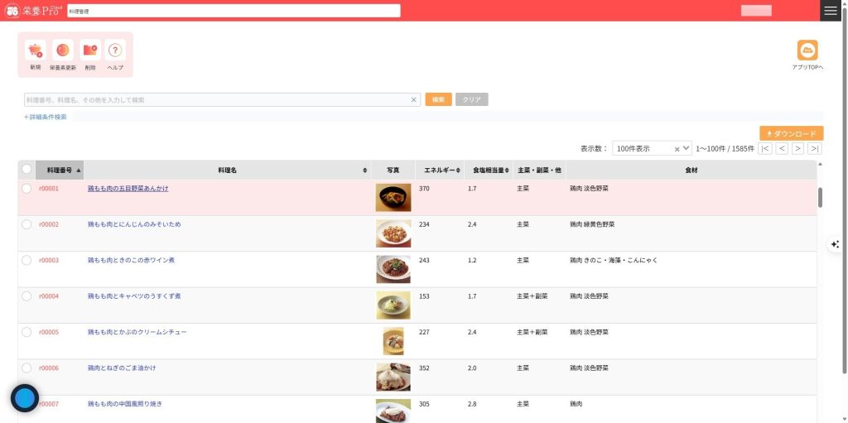Open the ヘルプ help icon
The image size is (848, 423).
(115, 51)
